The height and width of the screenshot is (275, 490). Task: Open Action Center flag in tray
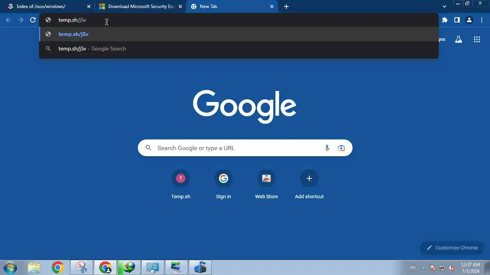433,268
